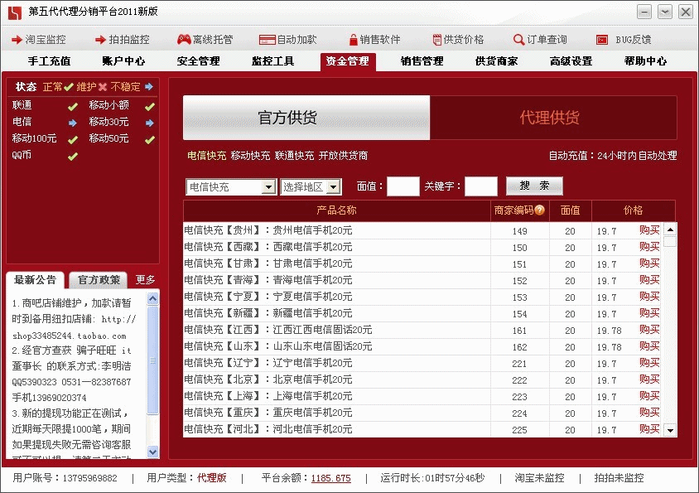Click the 移动30元 arrow status icon
Viewport: 699px width, 493px height.
point(149,123)
